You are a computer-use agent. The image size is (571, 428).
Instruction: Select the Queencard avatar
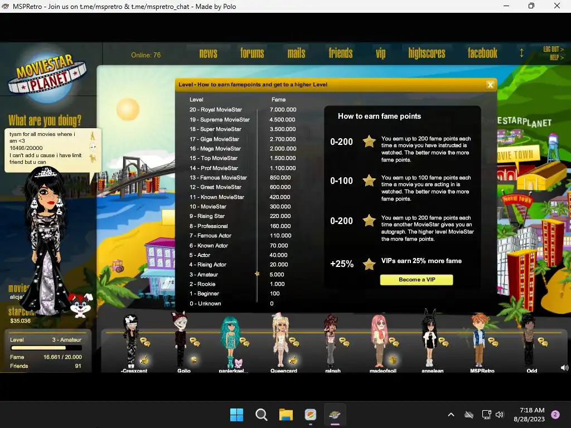click(x=280, y=339)
